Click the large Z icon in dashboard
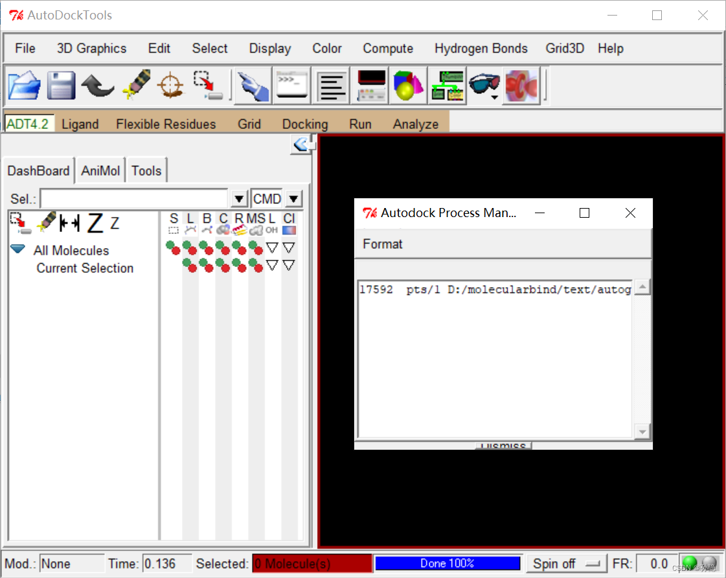 point(95,223)
